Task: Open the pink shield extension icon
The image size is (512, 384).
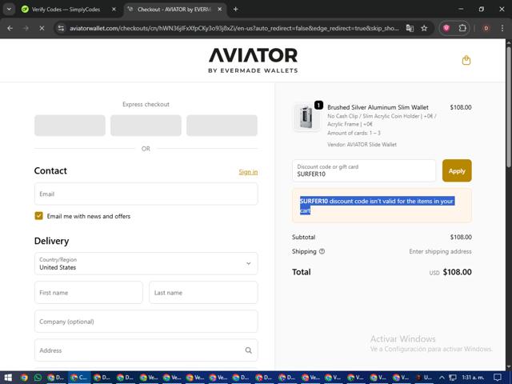Action: (x=446, y=29)
